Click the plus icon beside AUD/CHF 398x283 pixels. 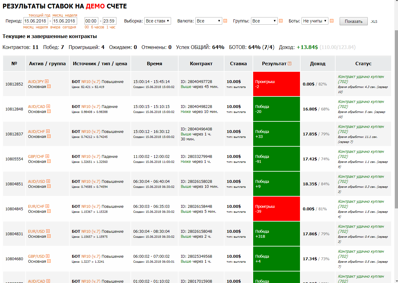pyautogui.click(x=48, y=131)
